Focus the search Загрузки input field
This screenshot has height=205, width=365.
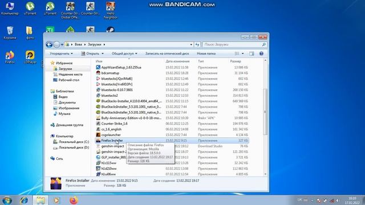click(x=232, y=44)
